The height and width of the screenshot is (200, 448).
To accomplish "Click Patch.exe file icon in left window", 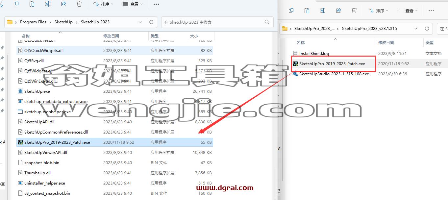I will [20, 142].
